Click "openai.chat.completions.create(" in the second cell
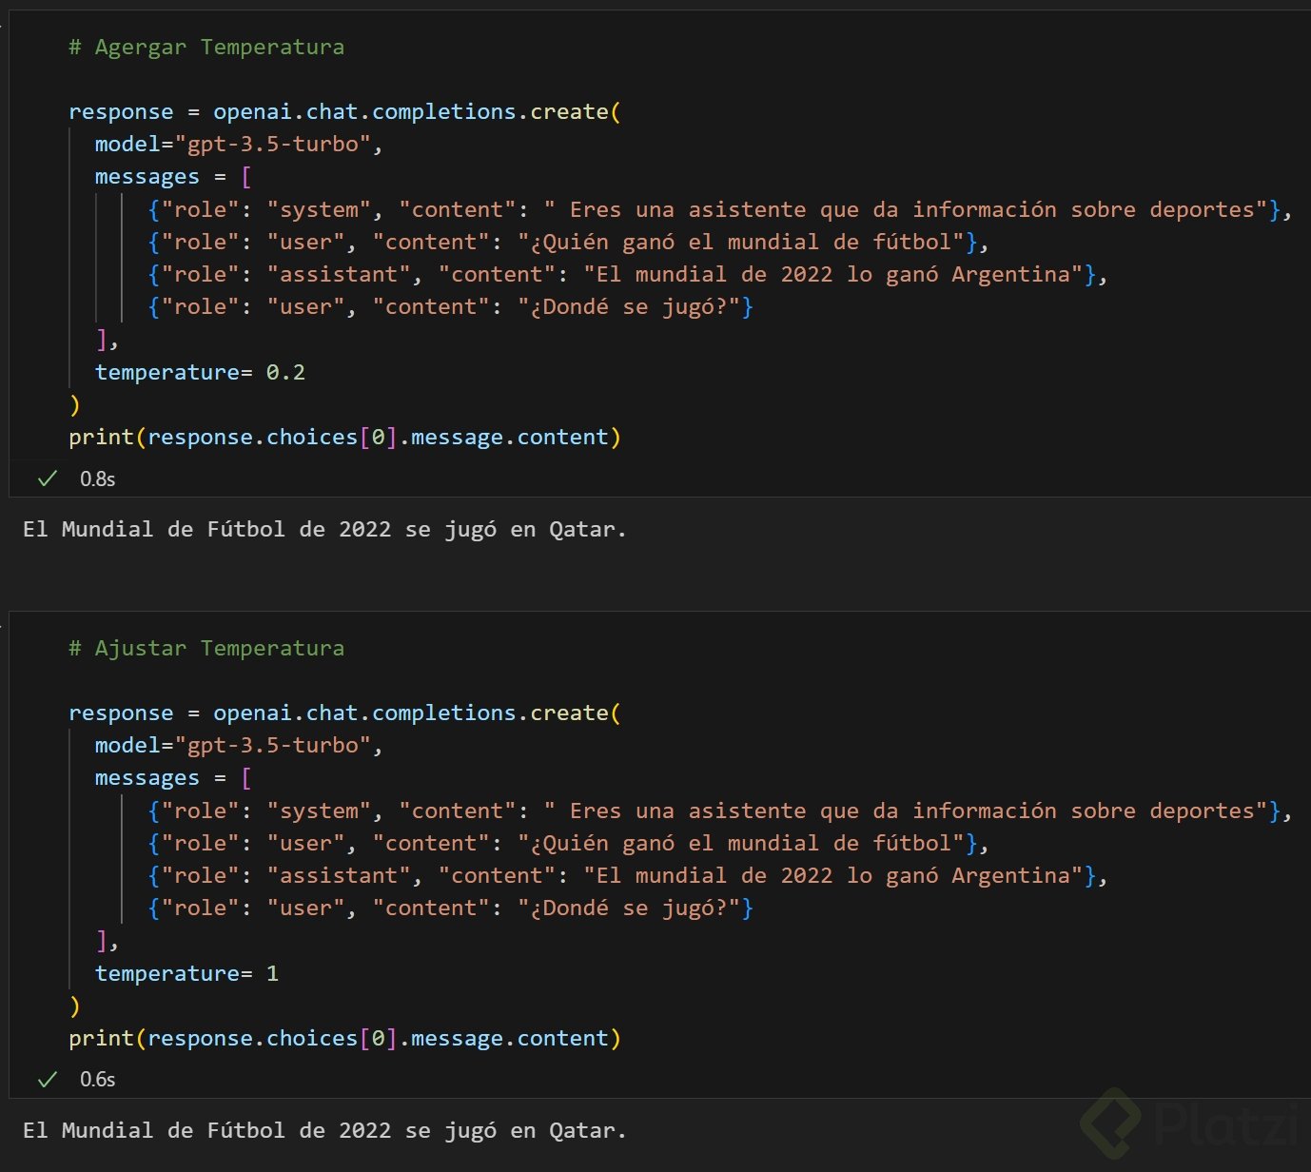 417,713
